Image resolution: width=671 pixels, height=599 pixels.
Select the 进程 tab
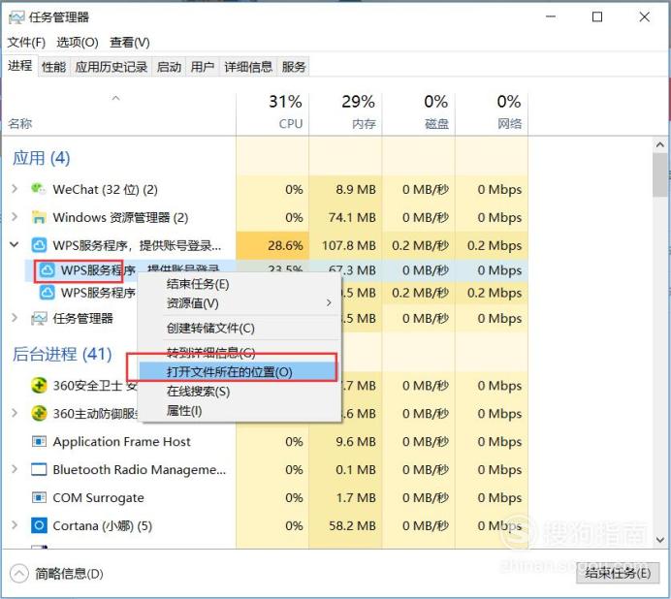[20, 66]
